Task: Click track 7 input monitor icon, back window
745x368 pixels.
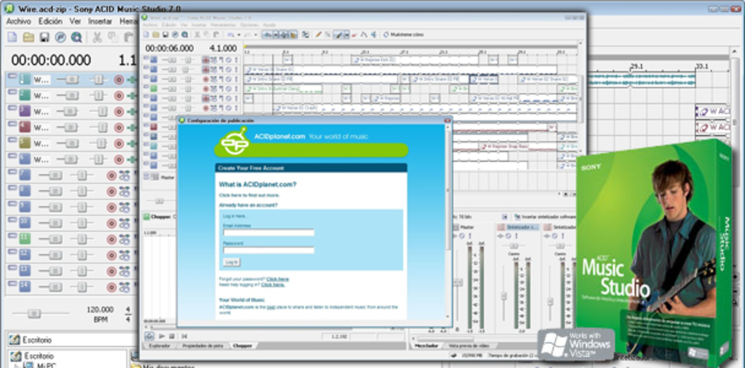Action: pos(125,175)
